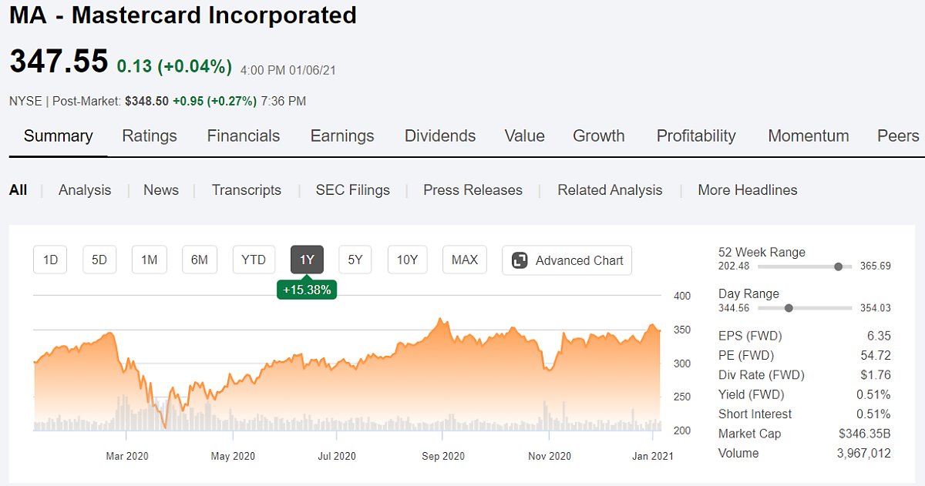This screenshot has height=486, width=925.
Task: Open the Momentum tab
Action: (x=809, y=136)
